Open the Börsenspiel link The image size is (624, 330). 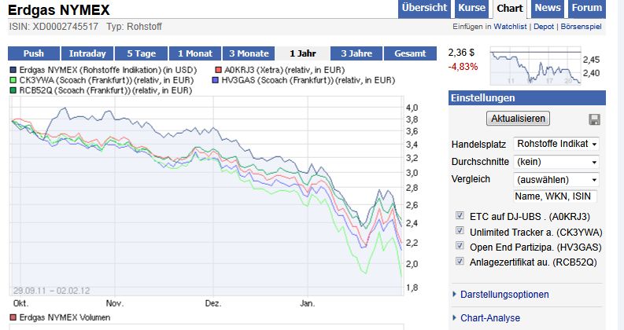click(x=581, y=27)
